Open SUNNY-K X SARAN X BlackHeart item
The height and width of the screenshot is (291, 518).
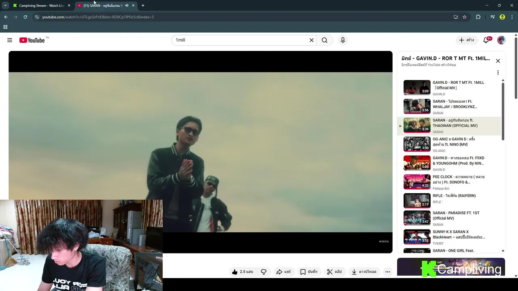pyautogui.click(x=449, y=237)
